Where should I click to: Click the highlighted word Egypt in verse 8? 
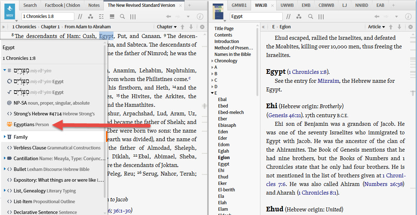point(106,36)
